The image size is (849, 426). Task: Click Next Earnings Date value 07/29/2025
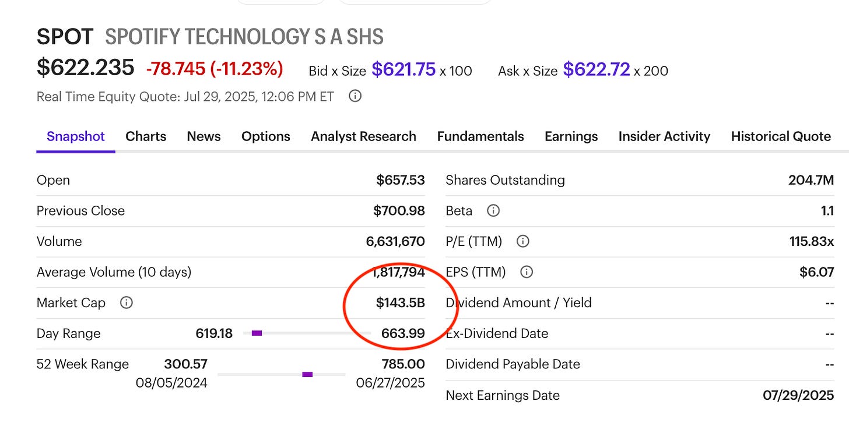[x=798, y=395]
